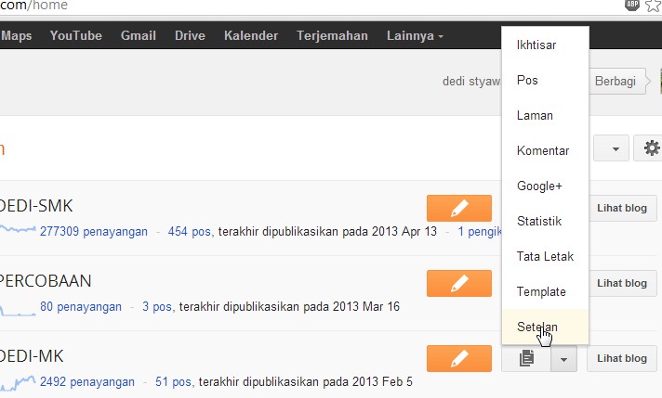662x398 pixels.
Task: Click the pencil new-post button for DEDI-MK
Action: click(x=459, y=358)
